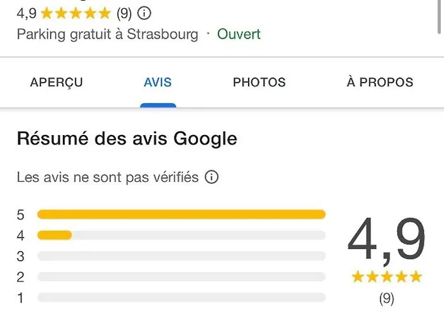The width and height of the screenshot is (444, 317).
Task: Click info icon next to 'Les avis ne sont pas vérifiés'
Action: [212, 178]
